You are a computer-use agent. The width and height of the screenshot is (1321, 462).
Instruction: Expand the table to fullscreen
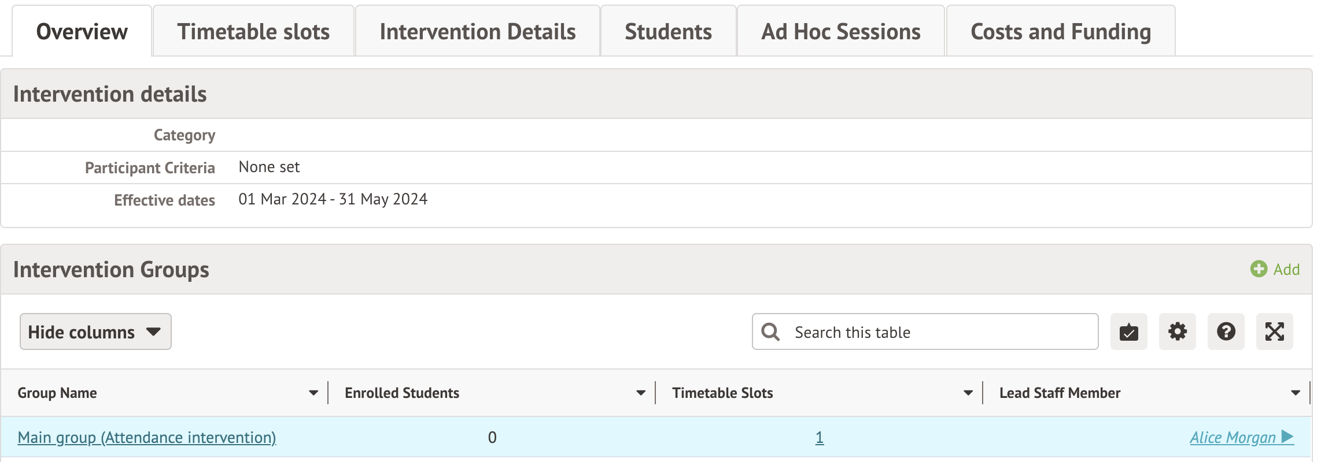pos(1274,332)
